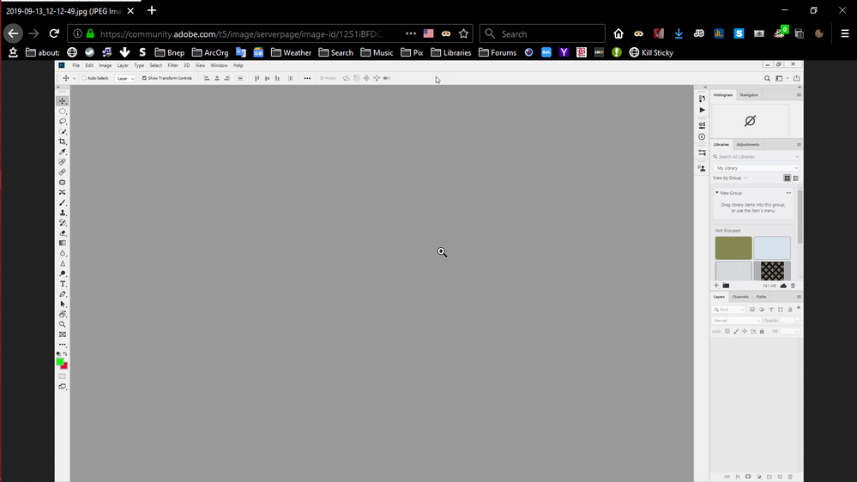This screenshot has width=857, height=482.
Task: Switch to the Navigator tab
Action: (749, 95)
